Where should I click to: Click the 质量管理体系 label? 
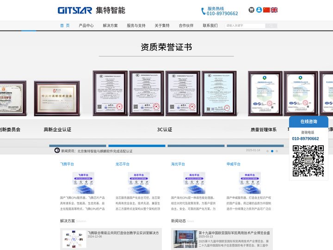[x=264, y=130]
